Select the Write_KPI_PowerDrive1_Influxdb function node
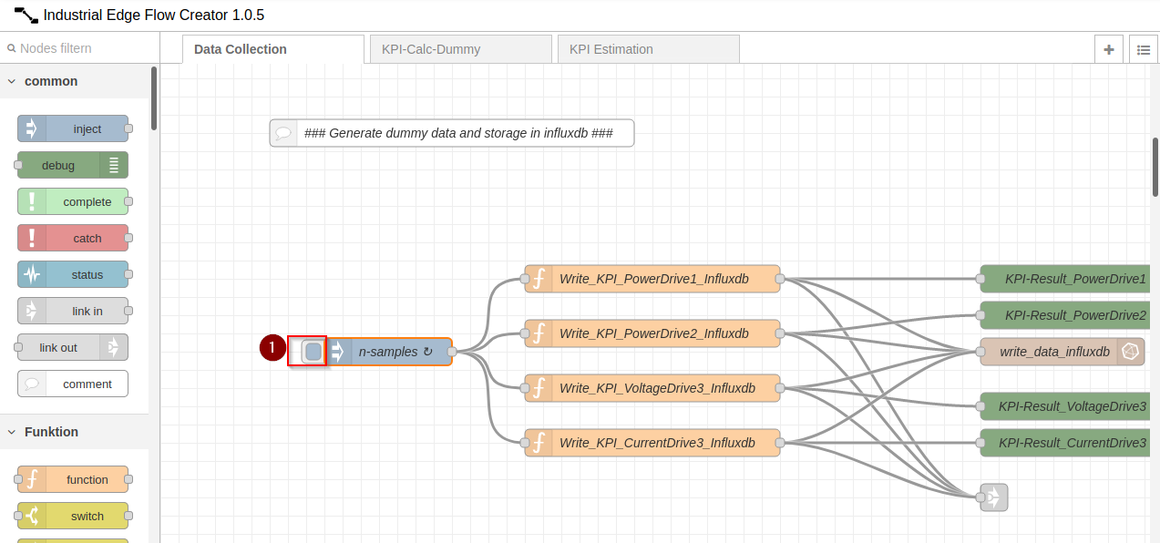 652,279
